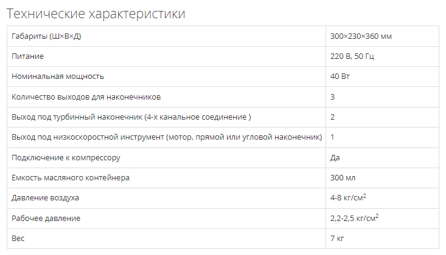Select the "Да" compressor connection value
446x255 pixels.
point(335,157)
